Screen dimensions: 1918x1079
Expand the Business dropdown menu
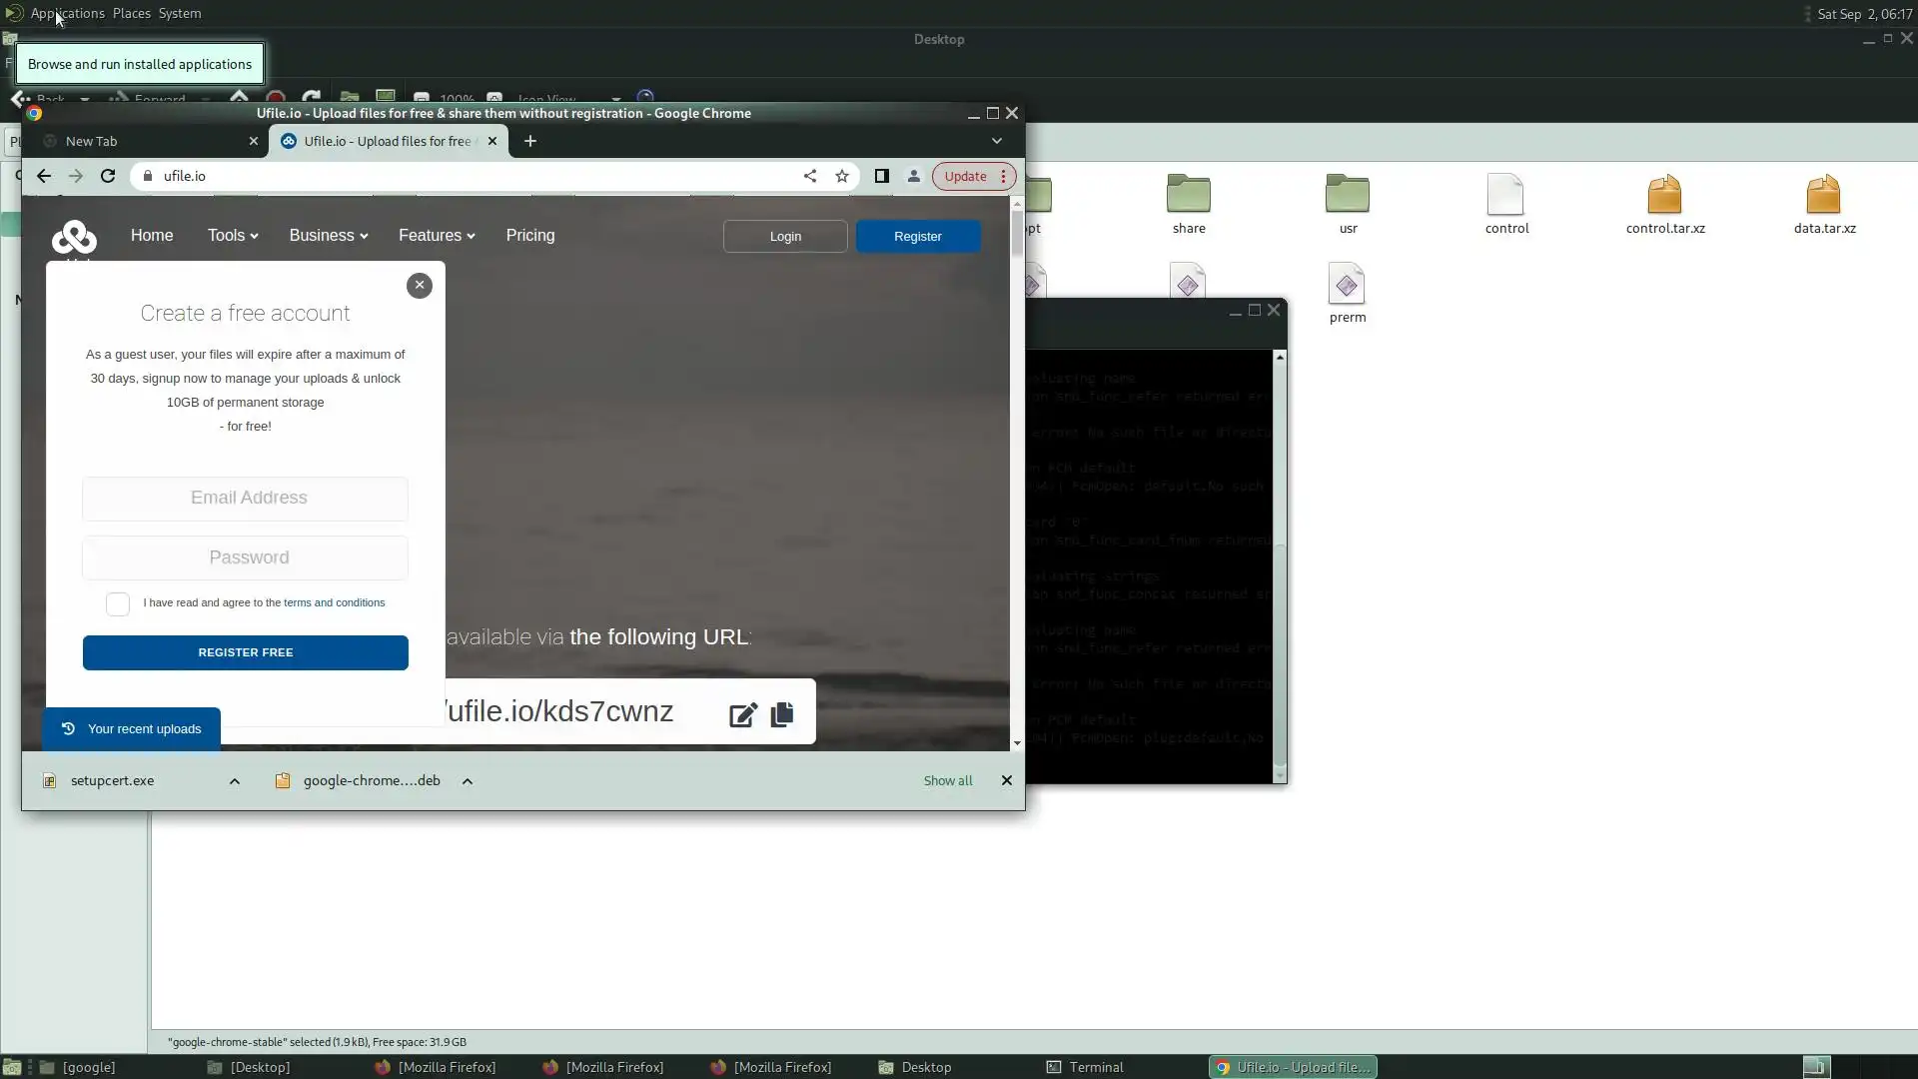(328, 236)
